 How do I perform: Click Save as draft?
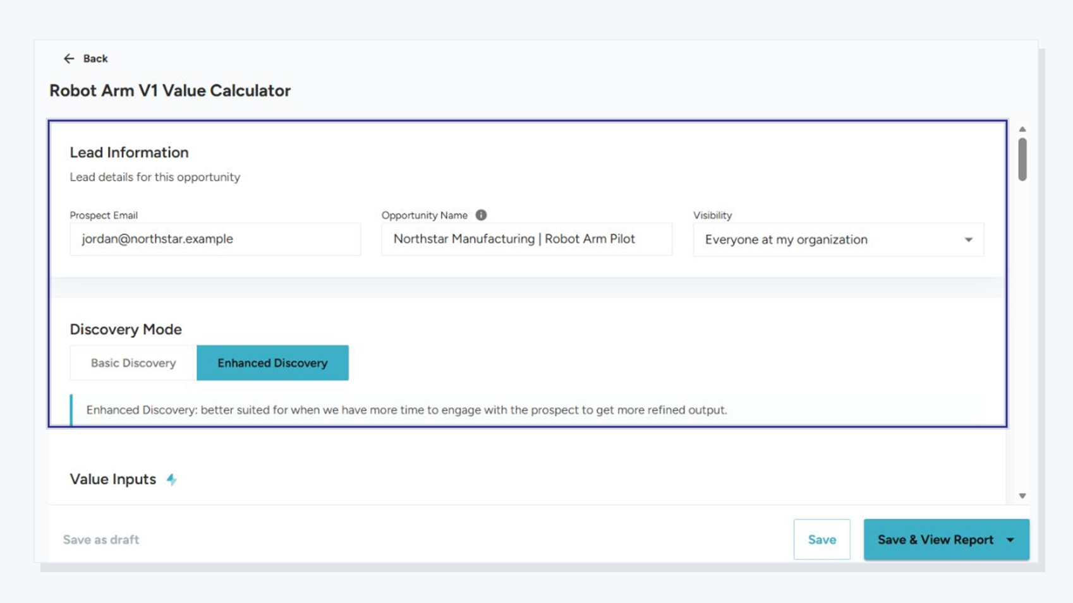click(100, 540)
